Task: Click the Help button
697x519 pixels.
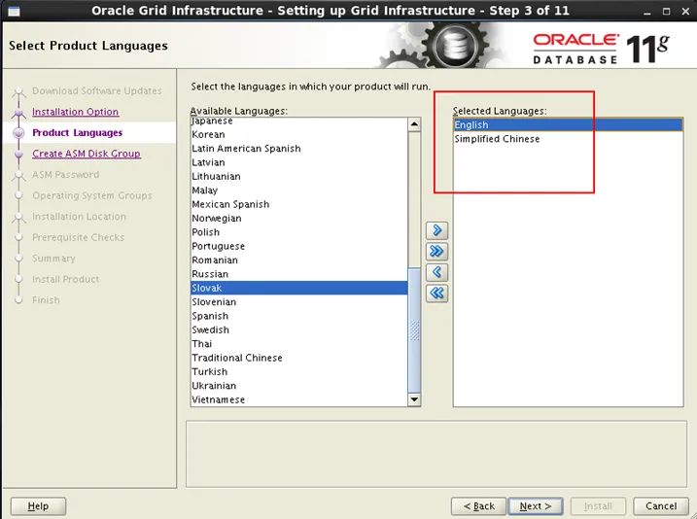Action: (x=38, y=506)
